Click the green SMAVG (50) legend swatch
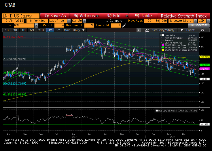Image resolution: width=212 pixels, height=151 pixels. tap(163, 48)
